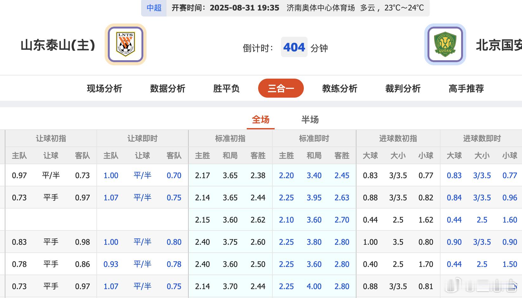Screen dimensions: 522x298
Task: Click the 2.70 live away win odds
Action: pos(342,220)
